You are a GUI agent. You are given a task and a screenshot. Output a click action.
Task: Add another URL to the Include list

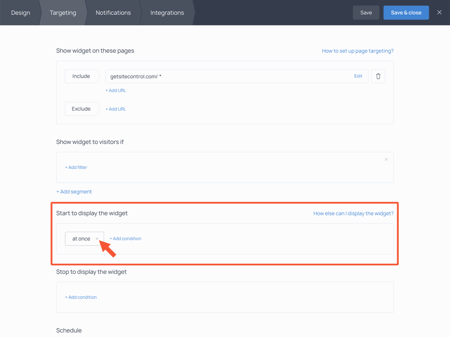click(x=116, y=90)
